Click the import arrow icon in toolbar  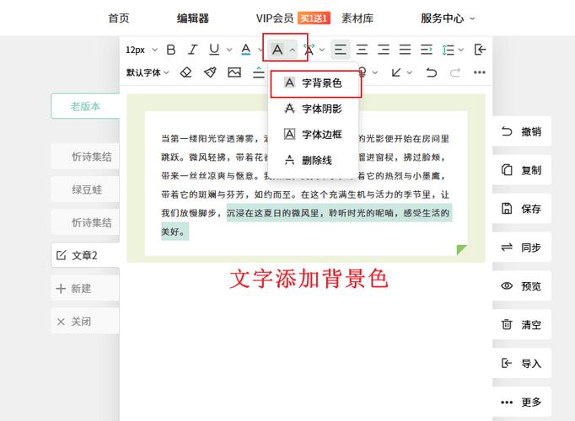tap(480, 50)
